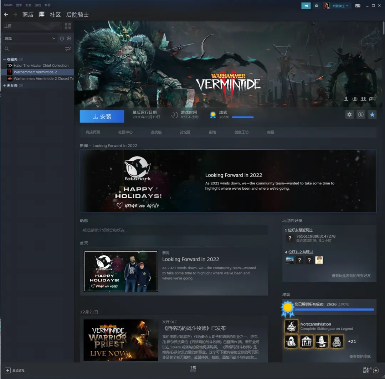This screenshot has height=379, width=385.
Task: Open 查看玩此游戏的所有好友 link
Action: pyautogui.click(x=351, y=276)
